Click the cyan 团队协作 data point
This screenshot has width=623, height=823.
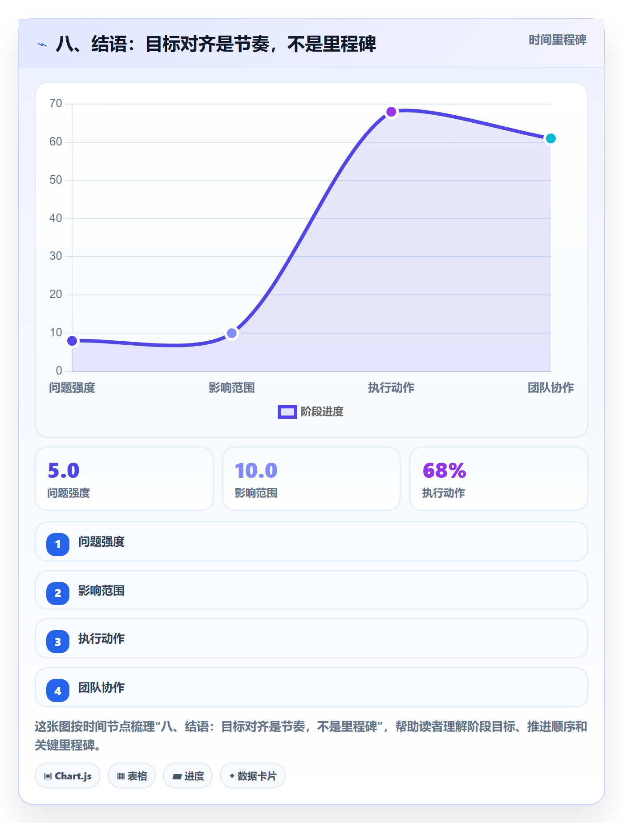coord(550,138)
